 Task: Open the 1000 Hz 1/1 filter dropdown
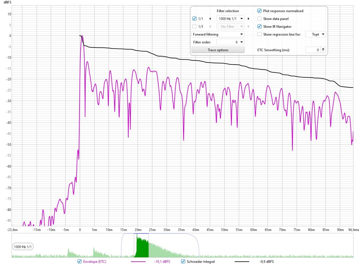(231, 19)
